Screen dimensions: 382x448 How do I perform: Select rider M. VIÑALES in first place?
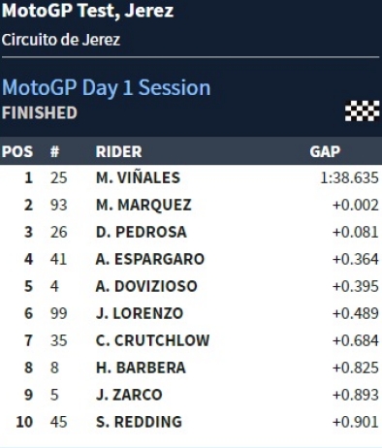tap(138, 177)
